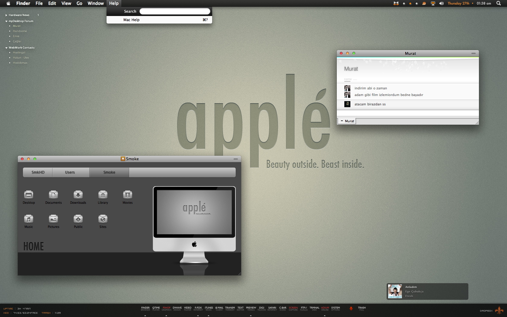Select contact Emre in contact list
The width and height of the screenshot is (507, 317).
[16, 36]
